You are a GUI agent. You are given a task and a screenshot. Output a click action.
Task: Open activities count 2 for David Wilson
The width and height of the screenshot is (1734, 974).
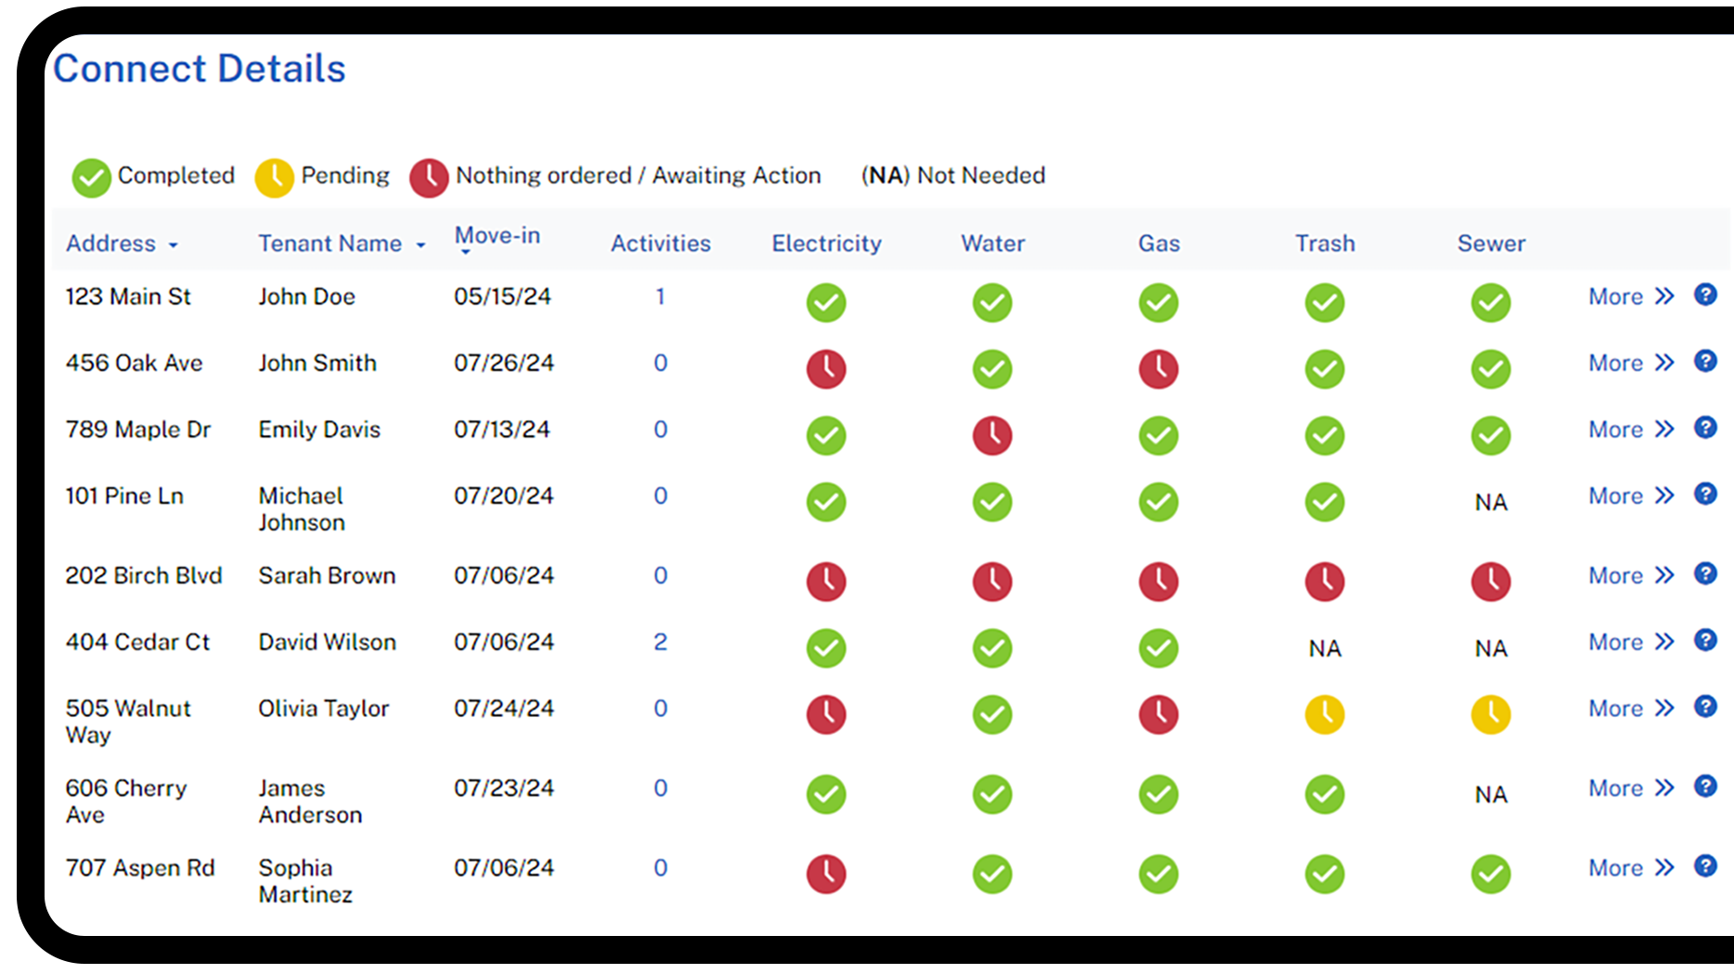[660, 642]
